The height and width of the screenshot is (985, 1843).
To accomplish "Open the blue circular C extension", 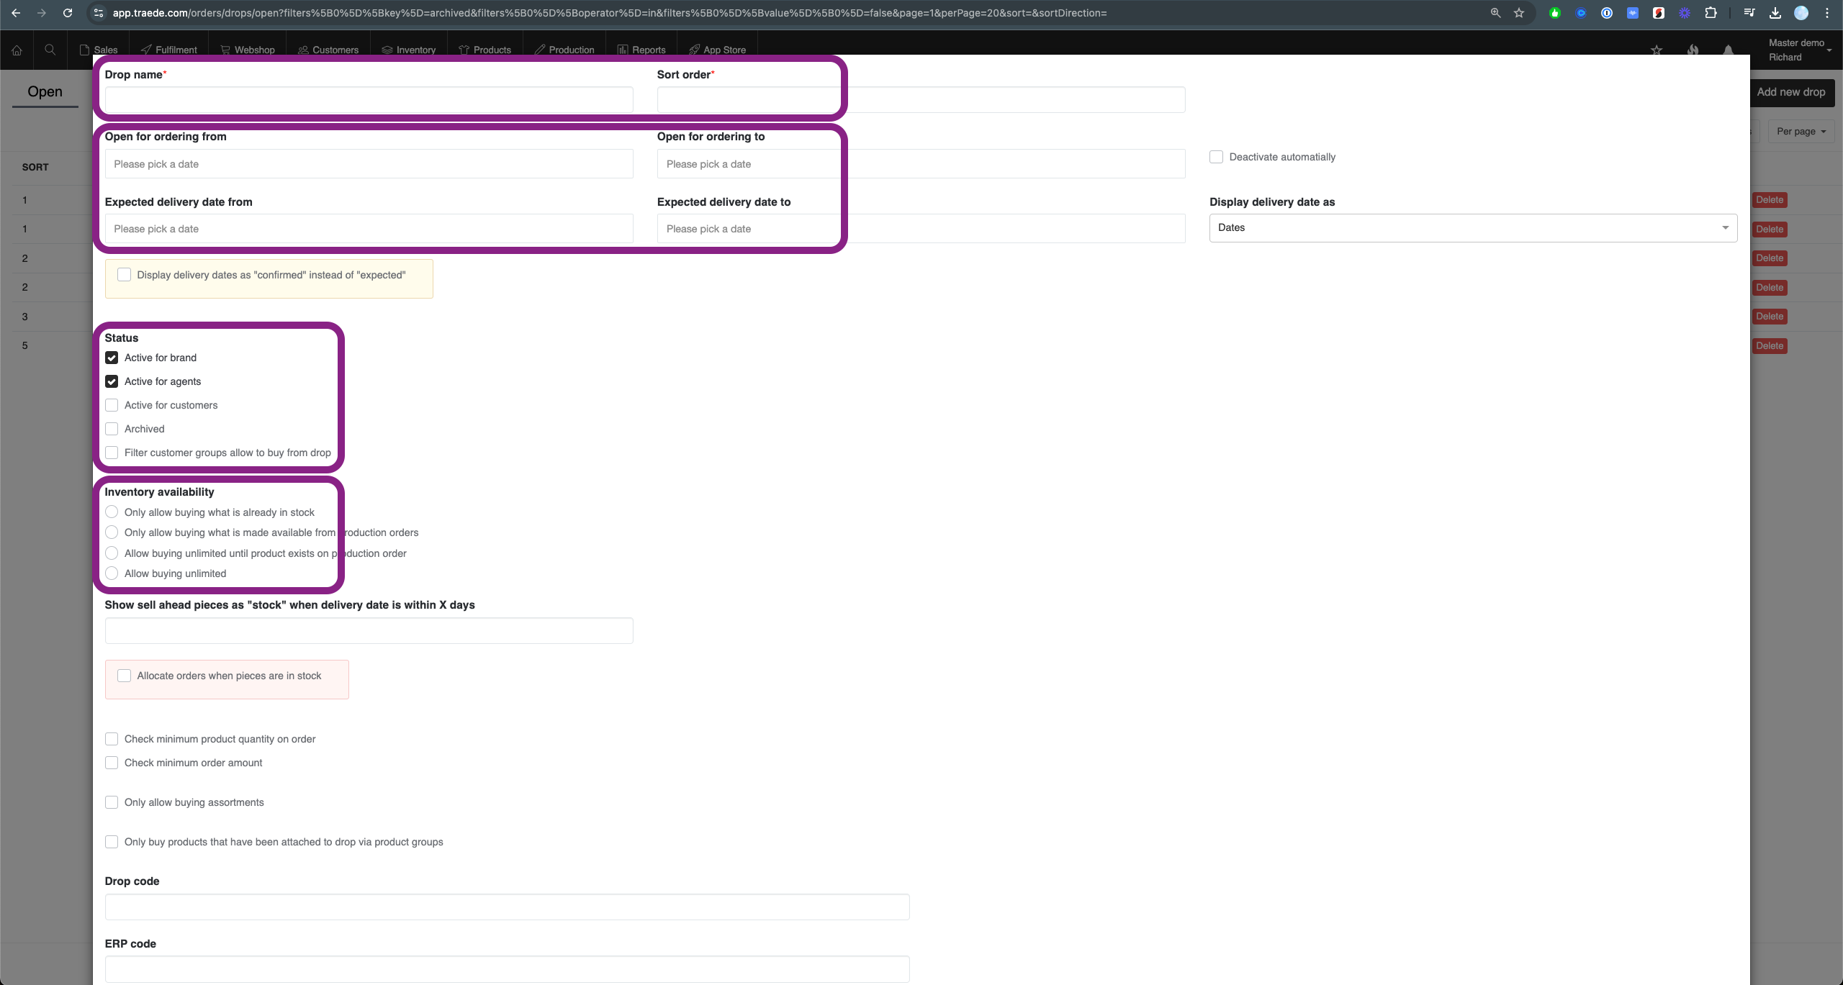I will 1581,13.
